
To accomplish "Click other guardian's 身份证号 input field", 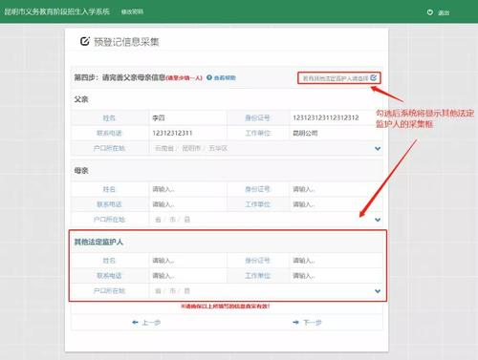I will 337,261.
